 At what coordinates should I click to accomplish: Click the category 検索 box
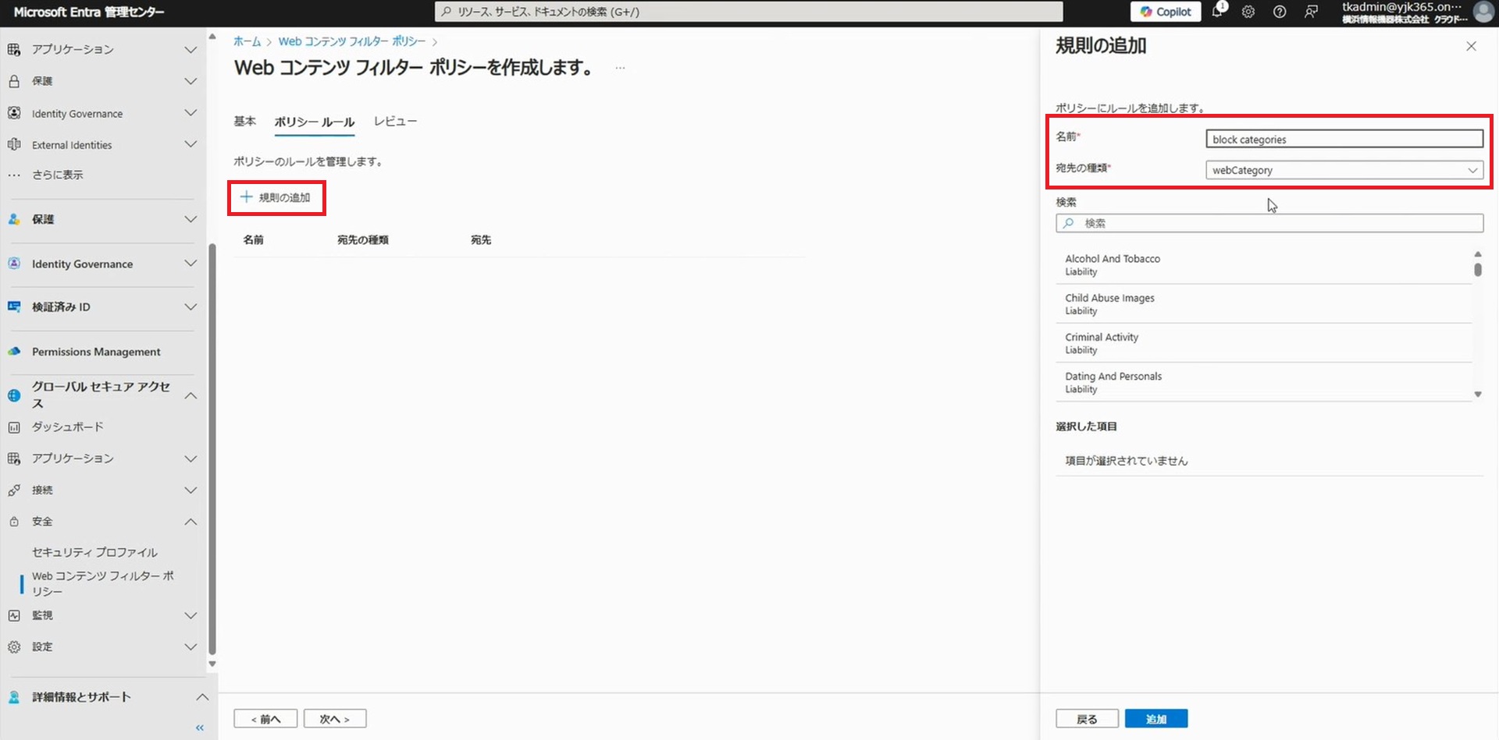(x=1269, y=223)
